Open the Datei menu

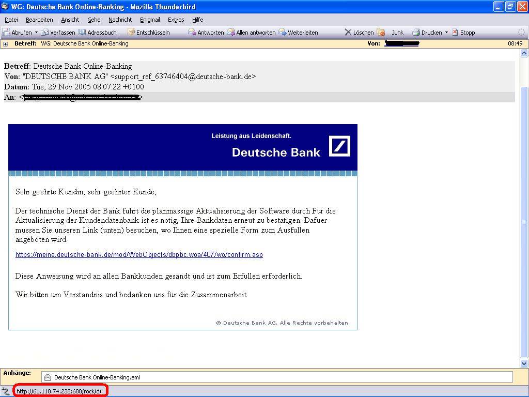point(11,20)
